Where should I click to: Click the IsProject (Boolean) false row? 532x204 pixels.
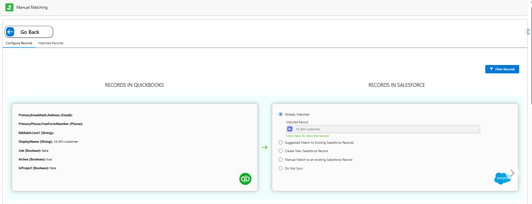(x=37, y=168)
